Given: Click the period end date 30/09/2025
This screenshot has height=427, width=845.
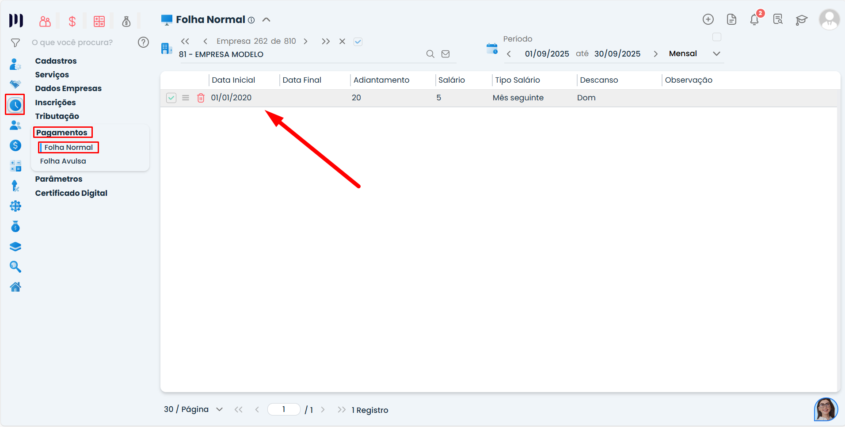Looking at the screenshot, I should (617, 54).
